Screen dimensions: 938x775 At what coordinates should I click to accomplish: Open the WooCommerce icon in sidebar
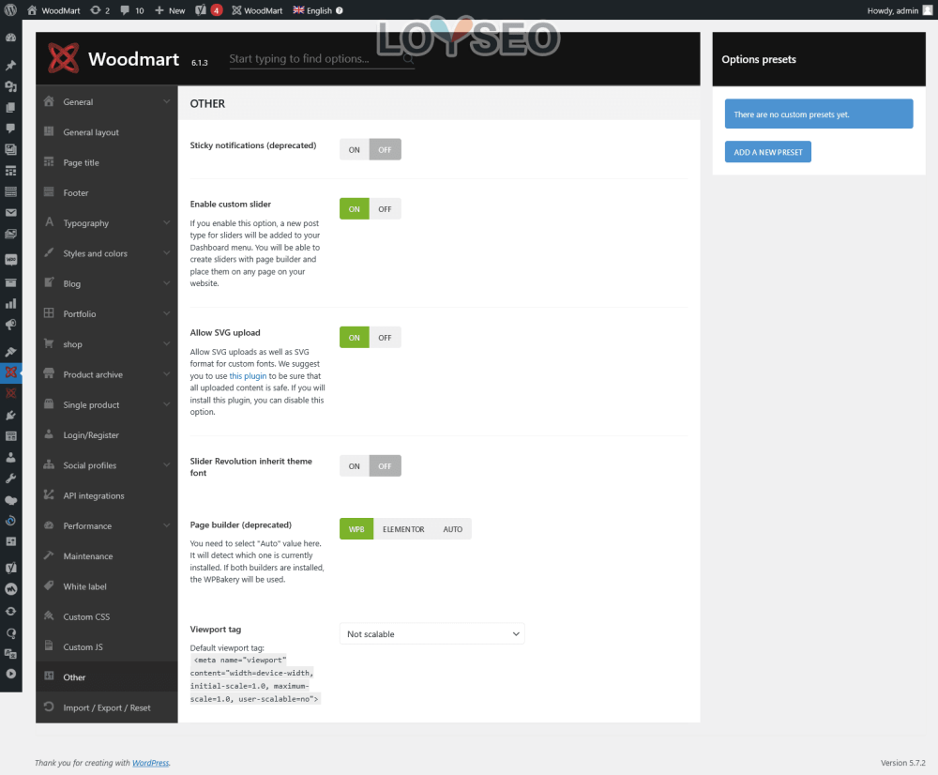tap(10, 260)
